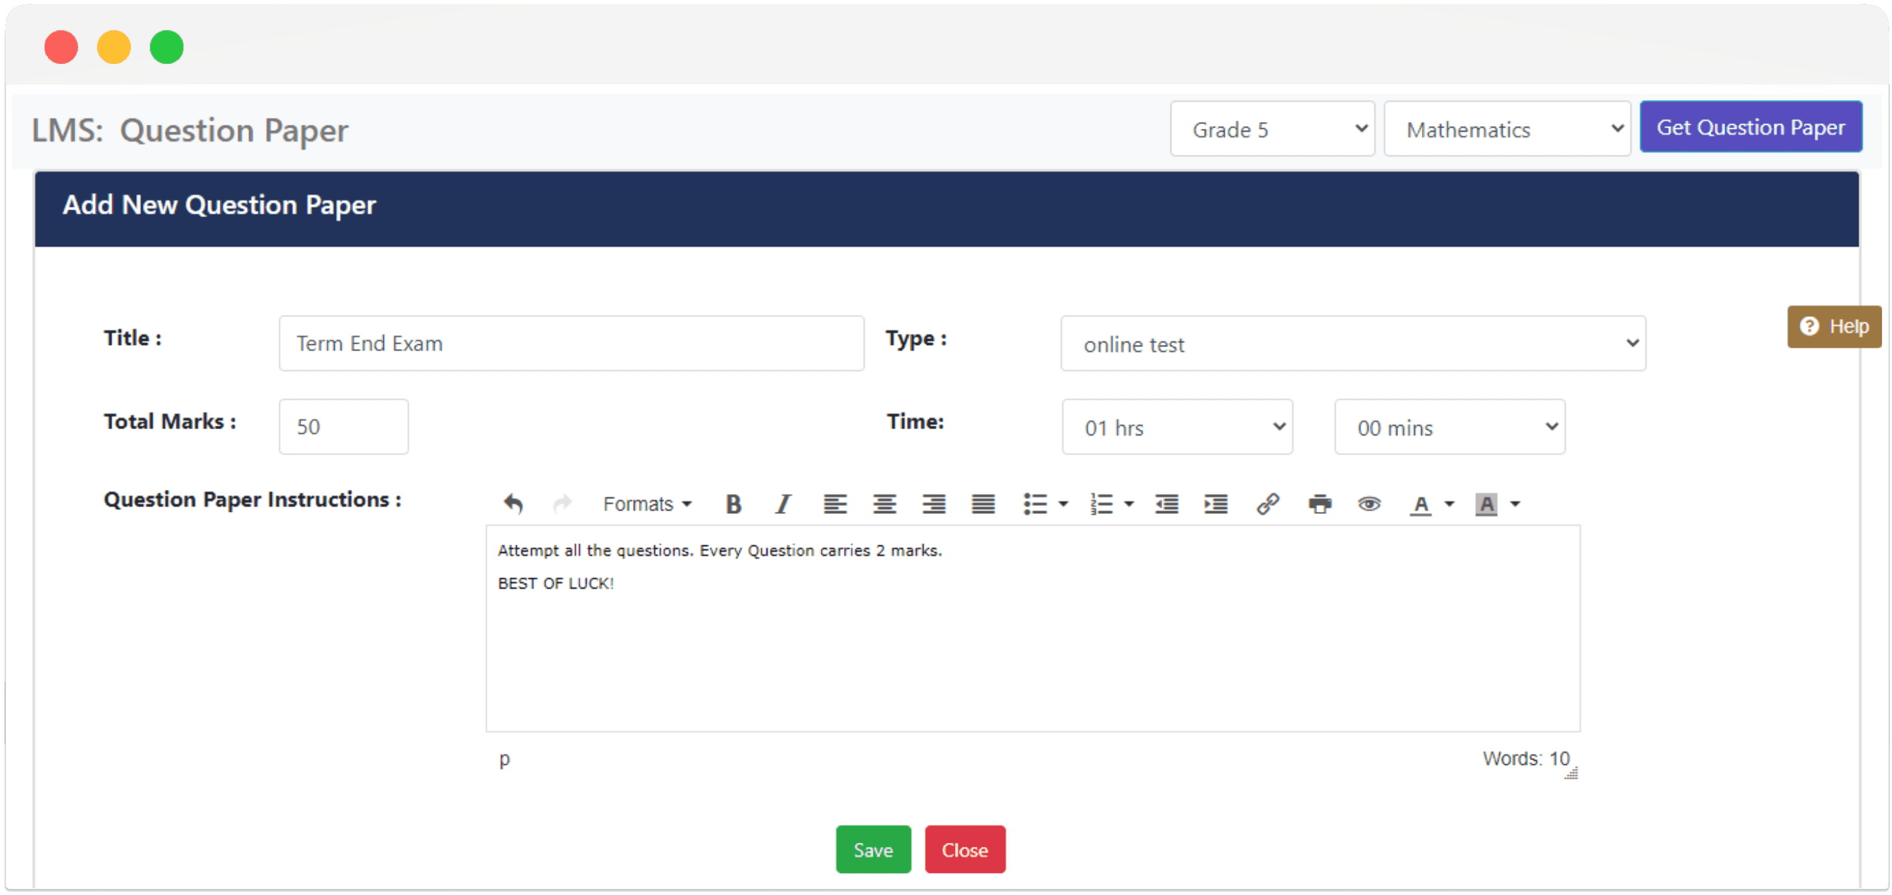Screen dimensions: 1892x895
Task: Click the Italic formatting icon
Action: 782,504
